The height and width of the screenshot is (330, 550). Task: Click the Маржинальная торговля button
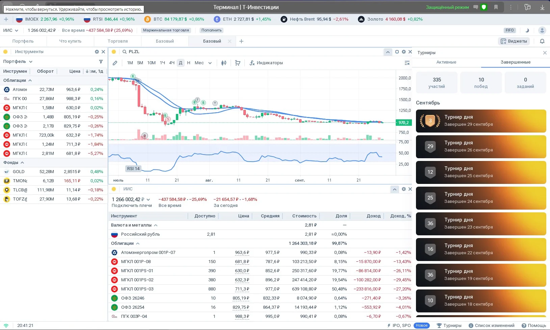tap(166, 30)
